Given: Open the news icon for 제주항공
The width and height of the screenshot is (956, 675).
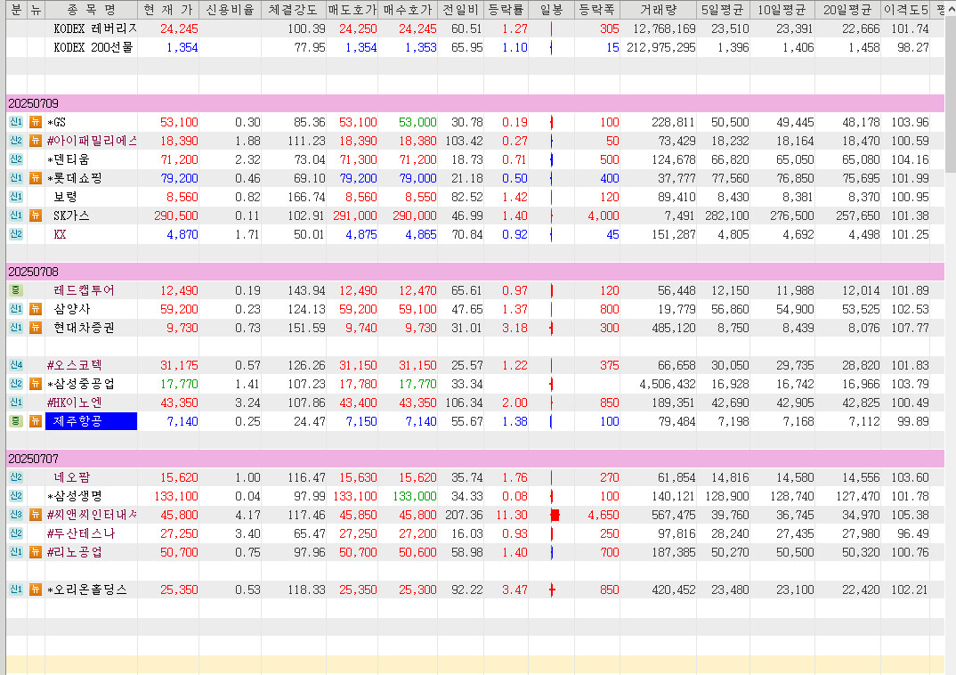Looking at the screenshot, I should coord(36,421).
